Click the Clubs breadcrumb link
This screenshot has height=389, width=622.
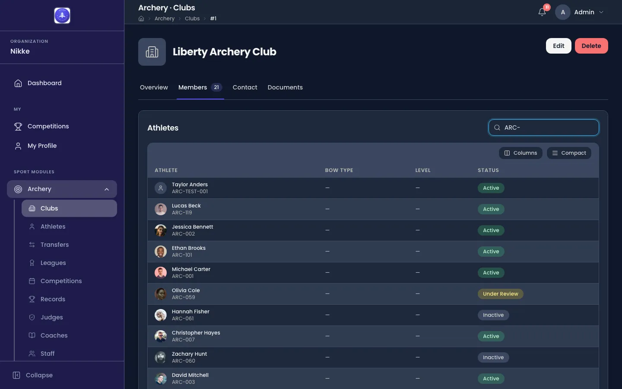(192, 19)
